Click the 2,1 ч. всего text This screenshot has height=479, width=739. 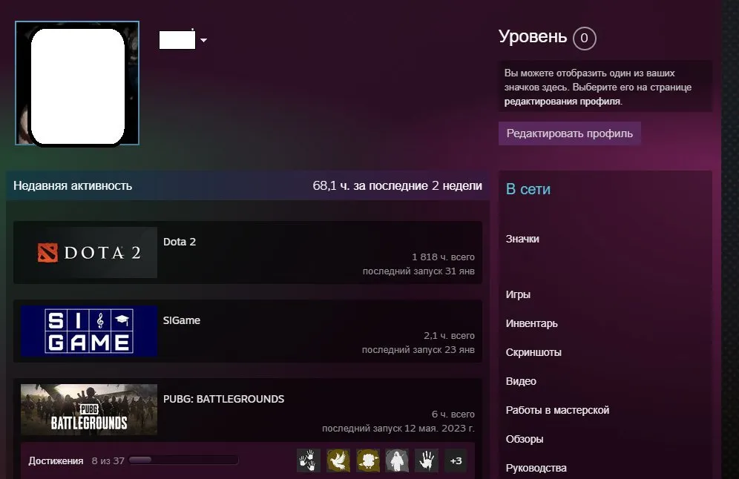coord(449,336)
